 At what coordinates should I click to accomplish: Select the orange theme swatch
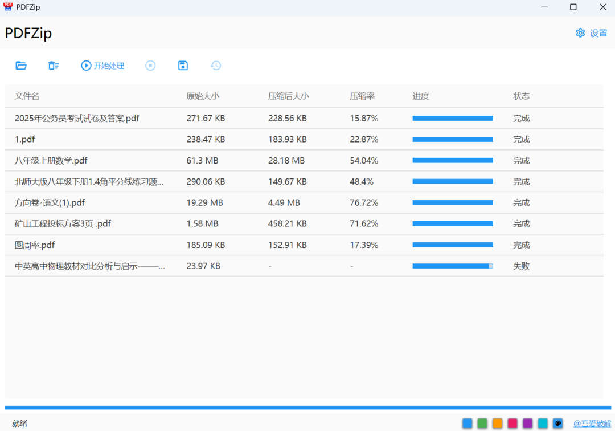click(497, 423)
